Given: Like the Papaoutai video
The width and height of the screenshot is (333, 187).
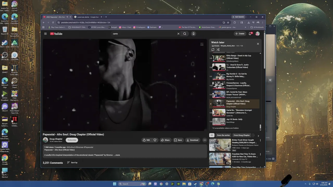Looking at the screenshot, I should pyautogui.click(x=146, y=140).
